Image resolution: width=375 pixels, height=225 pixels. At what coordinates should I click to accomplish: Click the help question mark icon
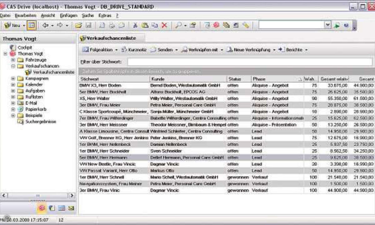[x=346, y=26]
